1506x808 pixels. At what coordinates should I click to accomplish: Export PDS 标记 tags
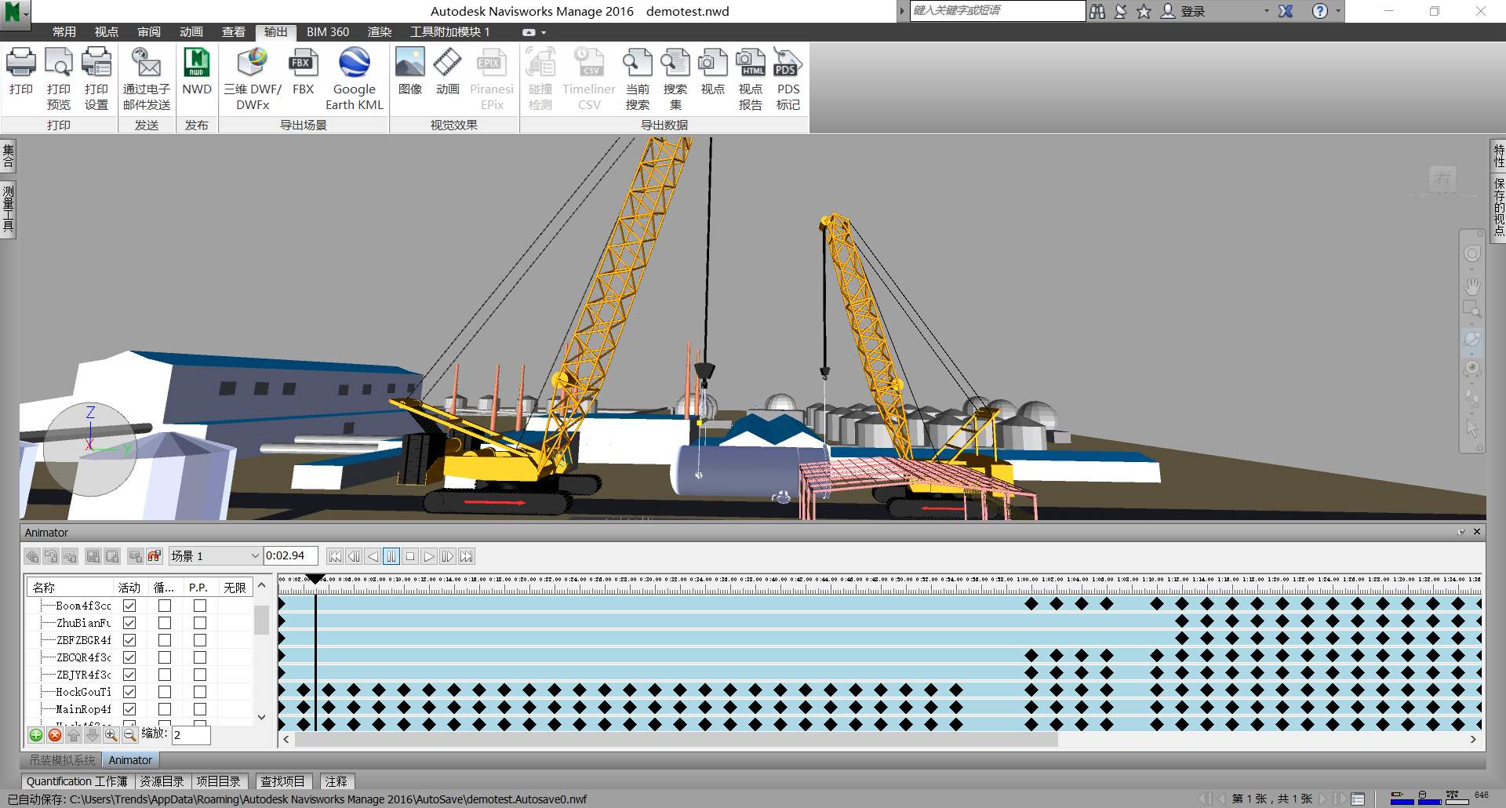[788, 79]
